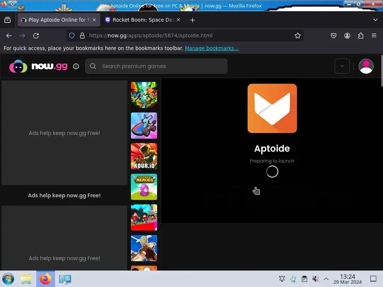The image size is (383, 287).
Task: Close the Rocket Boom tab
Action: click(x=178, y=20)
